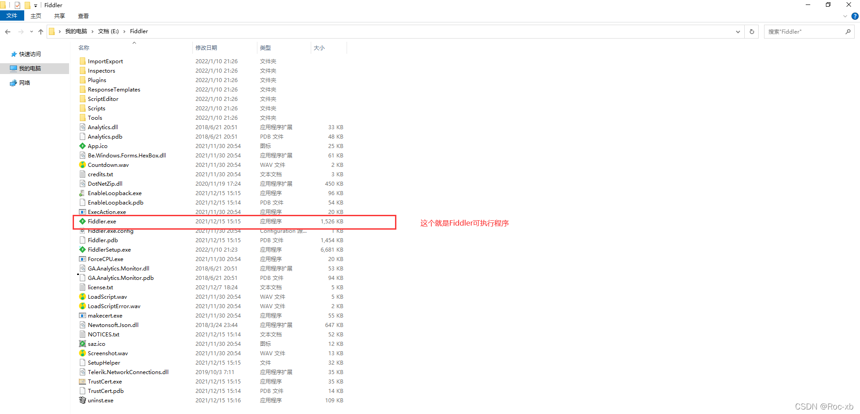Click the Plugins folder icon
Screen dimensions: 860x414
pos(83,80)
